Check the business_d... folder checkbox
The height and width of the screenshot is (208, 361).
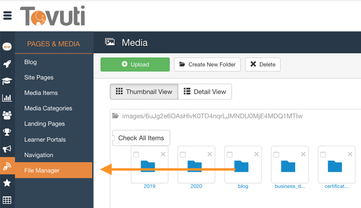277,154
